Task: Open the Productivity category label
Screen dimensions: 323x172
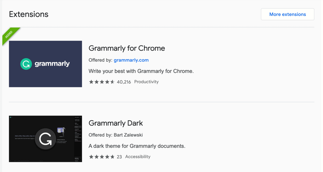Action: (x=146, y=82)
